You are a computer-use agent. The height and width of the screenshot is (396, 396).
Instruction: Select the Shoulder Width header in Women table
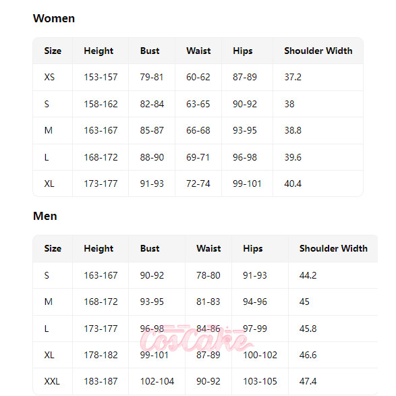point(318,51)
